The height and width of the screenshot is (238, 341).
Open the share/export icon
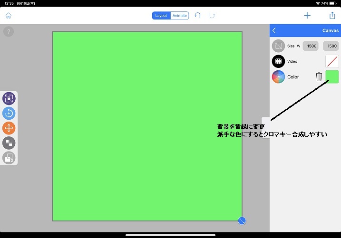pos(332,16)
